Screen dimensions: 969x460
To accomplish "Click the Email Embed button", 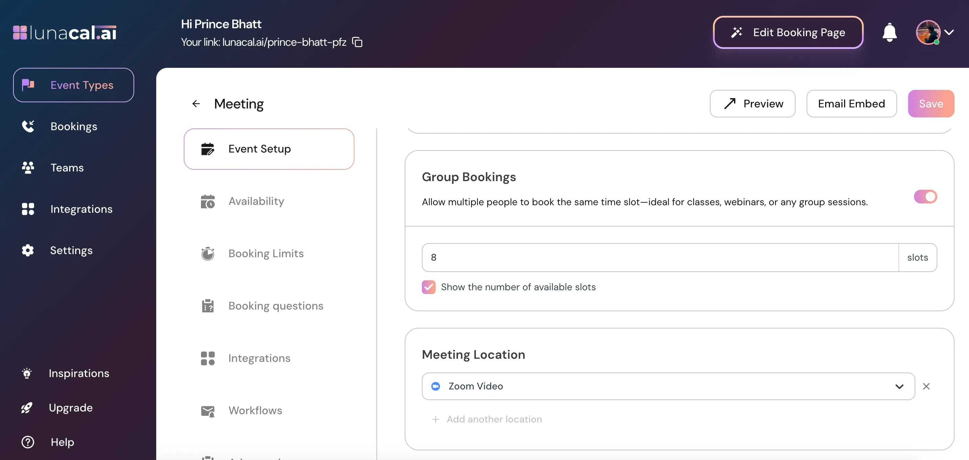I will click(x=851, y=104).
